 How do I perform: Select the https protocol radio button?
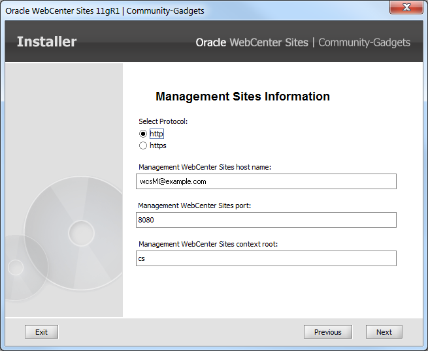(142, 145)
